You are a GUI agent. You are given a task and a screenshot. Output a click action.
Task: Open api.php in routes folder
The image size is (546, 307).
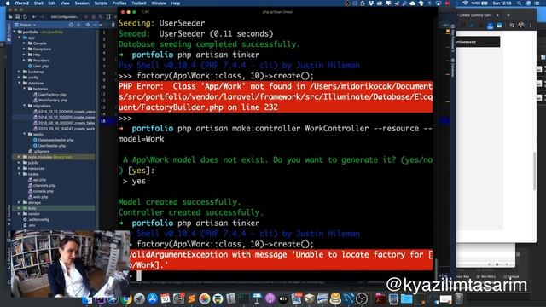37,180
